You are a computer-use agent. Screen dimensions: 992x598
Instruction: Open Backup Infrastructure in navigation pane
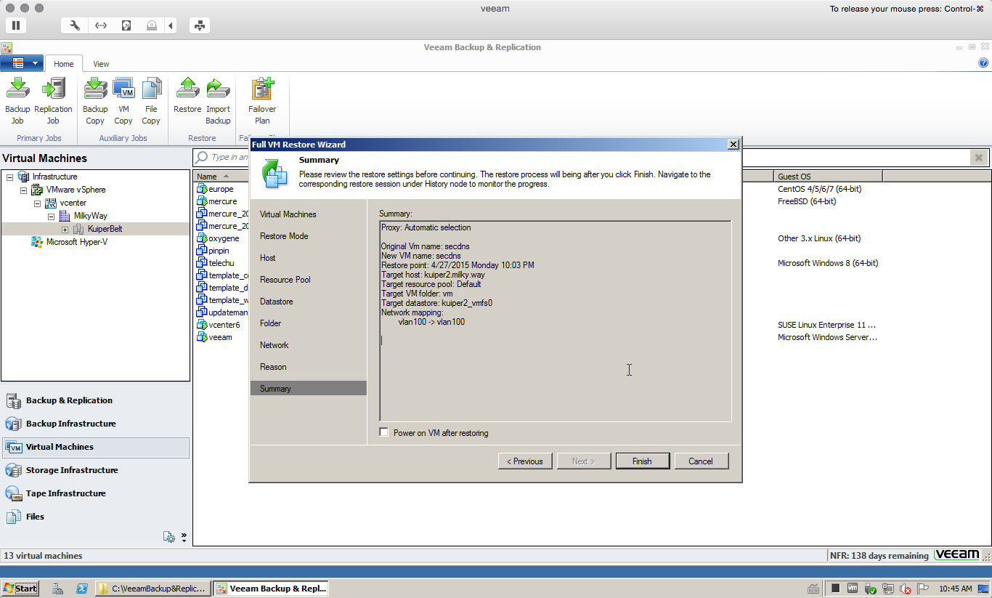(x=70, y=424)
